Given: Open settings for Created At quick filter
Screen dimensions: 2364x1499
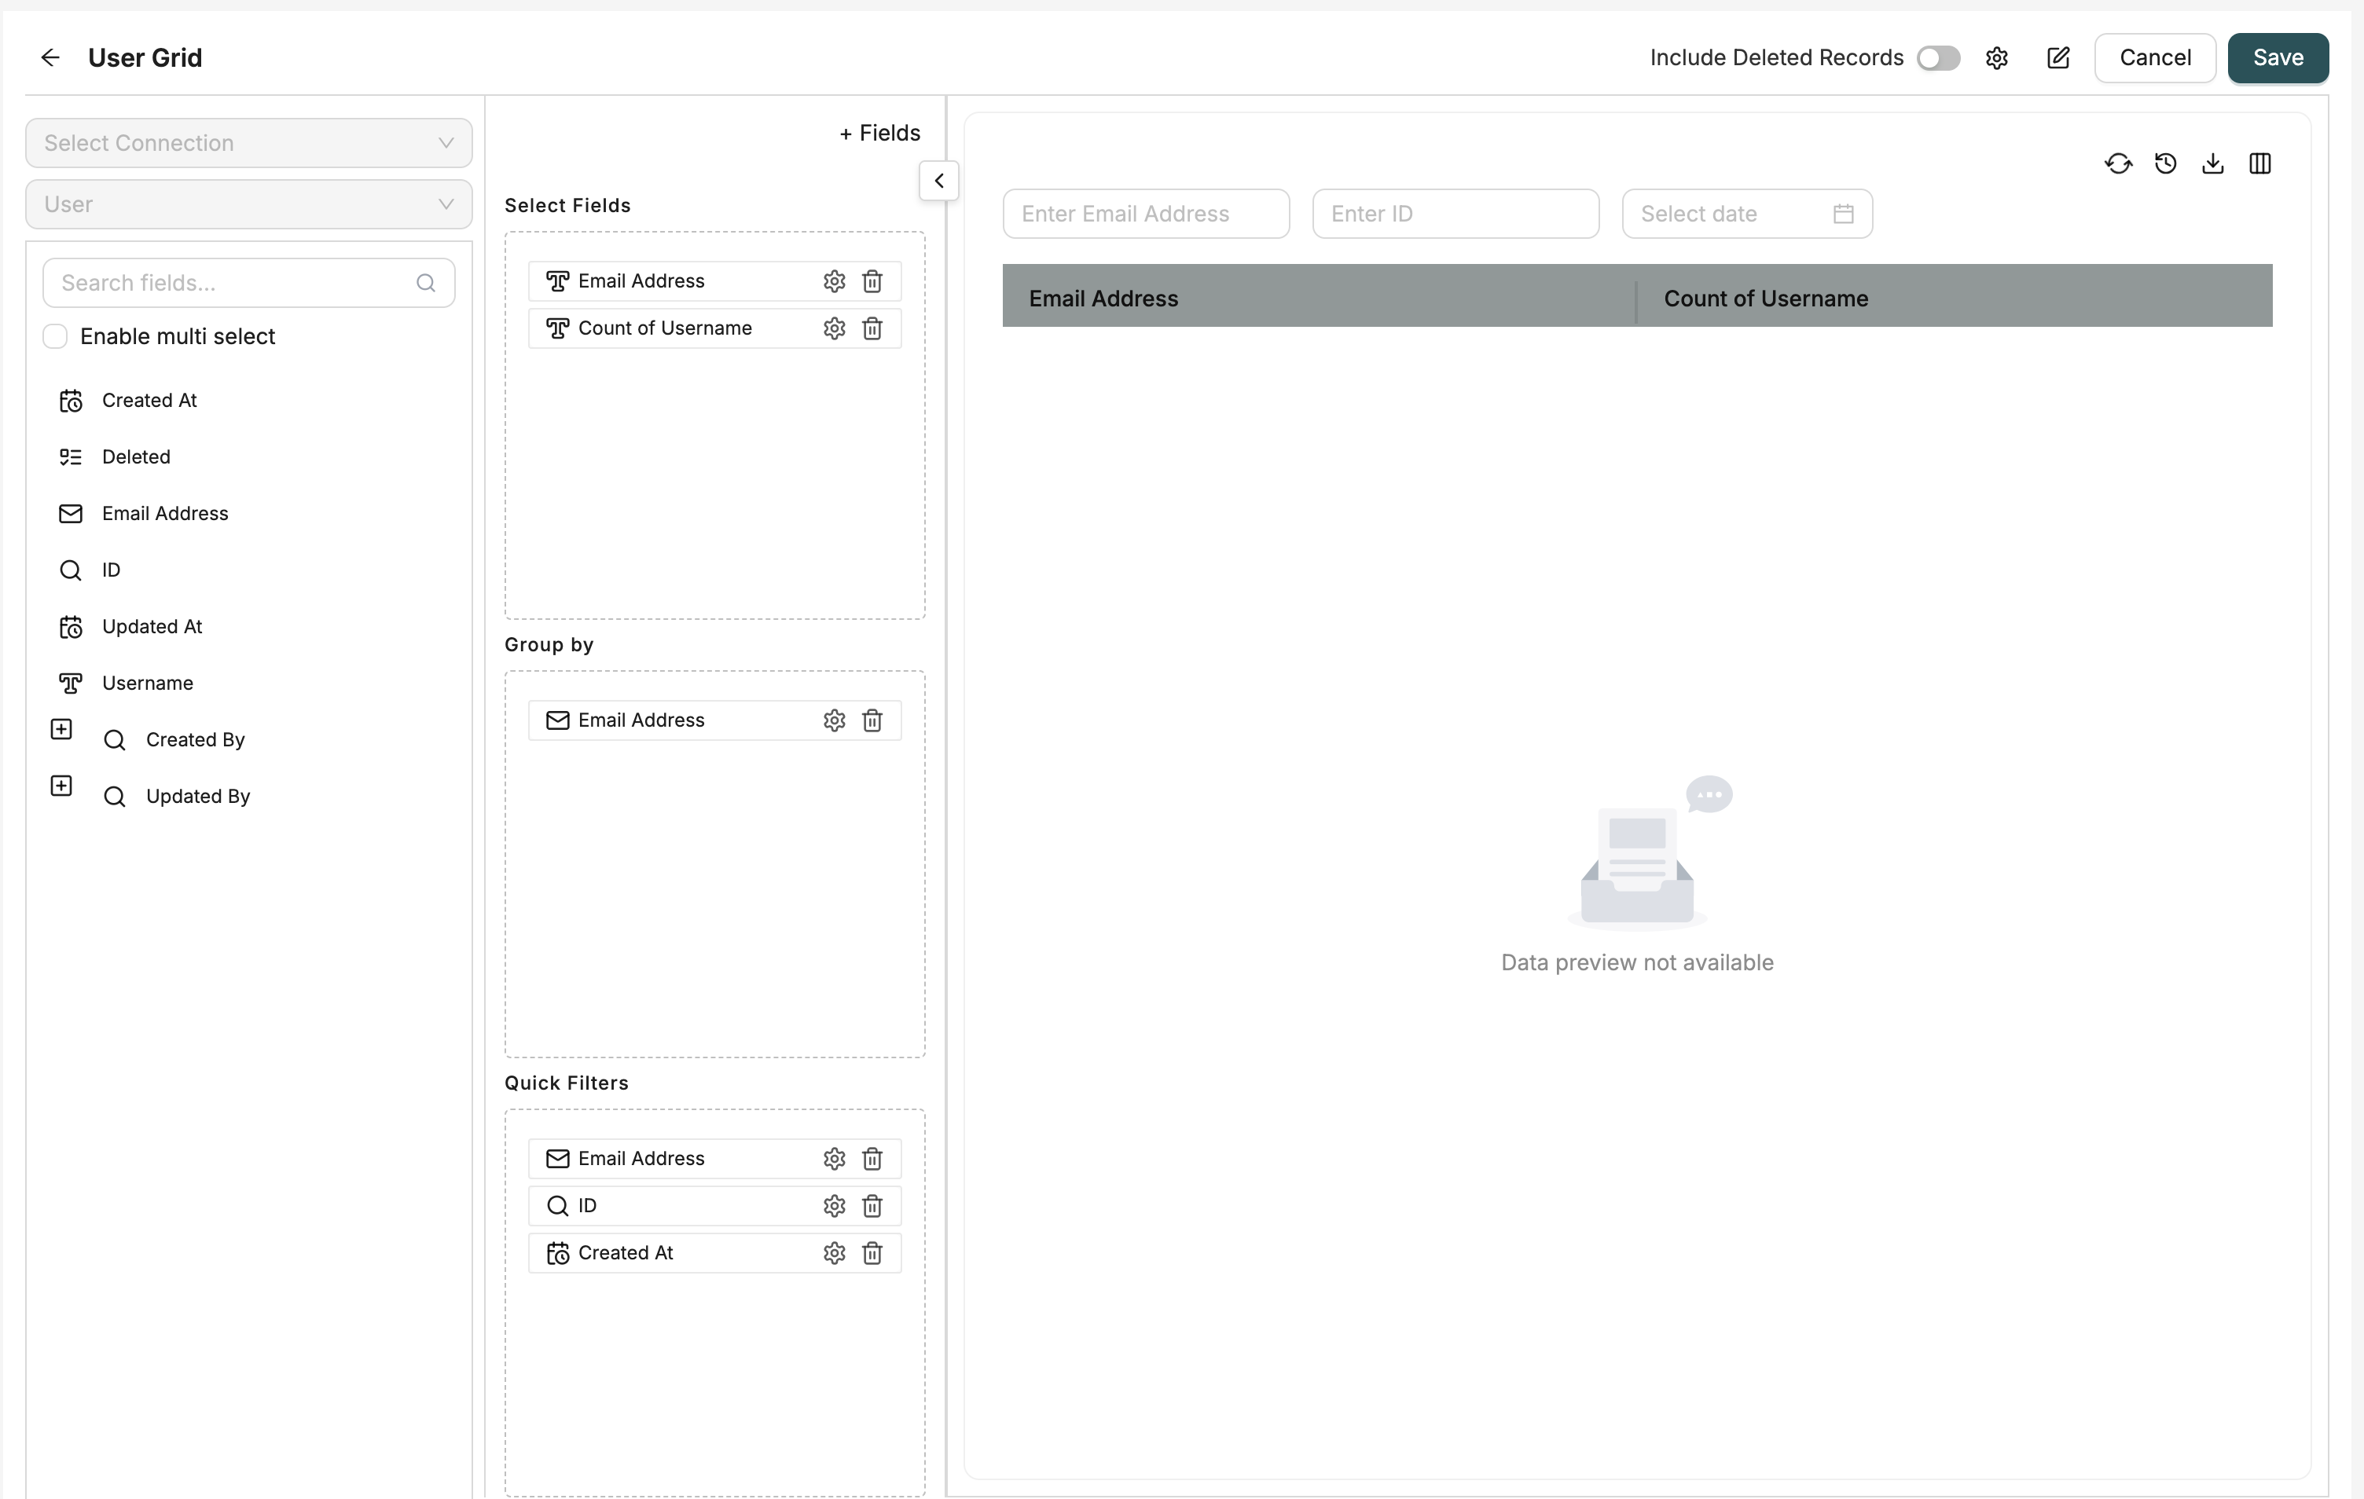Looking at the screenshot, I should coord(834,1252).
